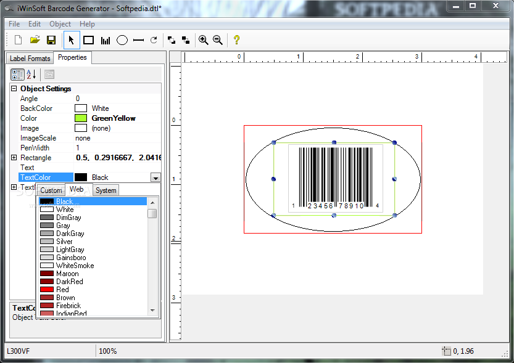Image resolution: width=514 pixels, height=363 pixels.
Task: Click the PenWidth value field
Action: point(118,148)
